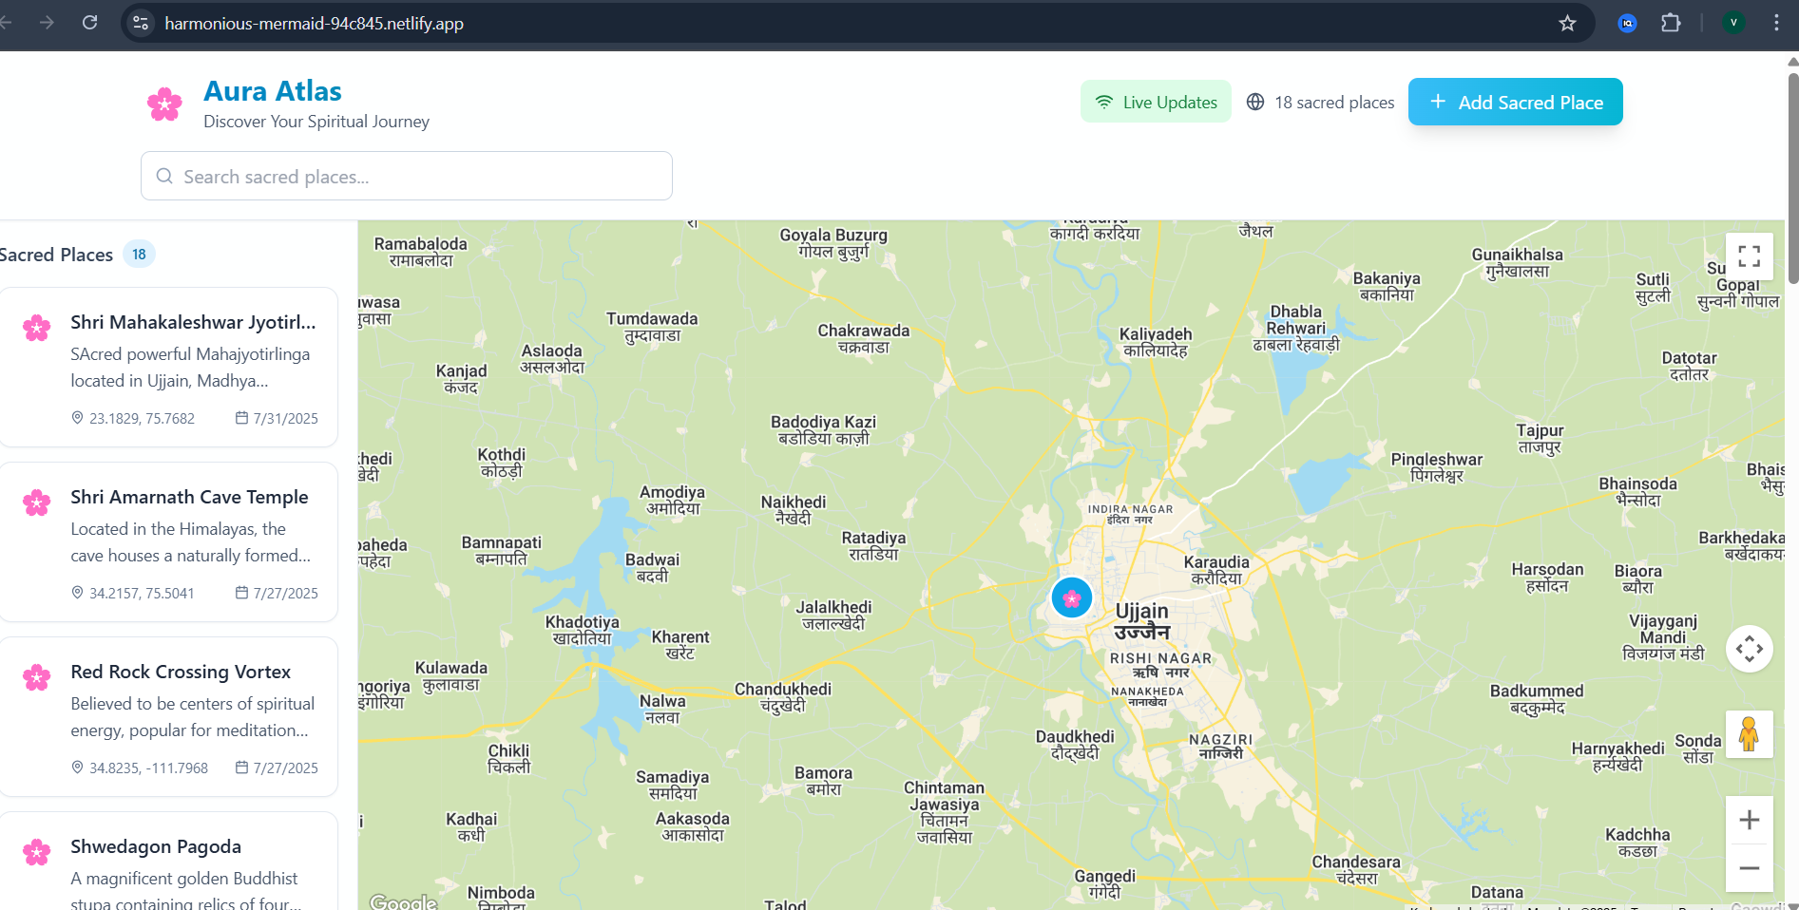Click the browser address bar URL
1799x910 pixels.
point(314,23)
